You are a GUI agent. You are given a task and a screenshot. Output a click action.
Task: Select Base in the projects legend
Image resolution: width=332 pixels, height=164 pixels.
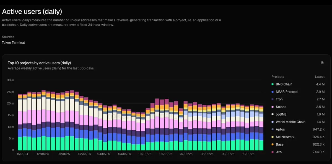[279, 144]
